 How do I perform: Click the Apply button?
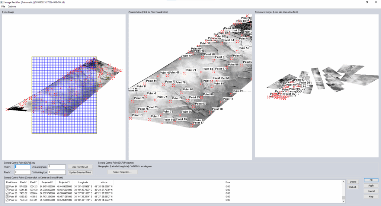[x=371, y=186]
